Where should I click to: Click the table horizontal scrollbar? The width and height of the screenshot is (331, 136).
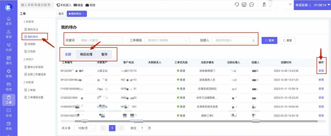click(196, 121)
